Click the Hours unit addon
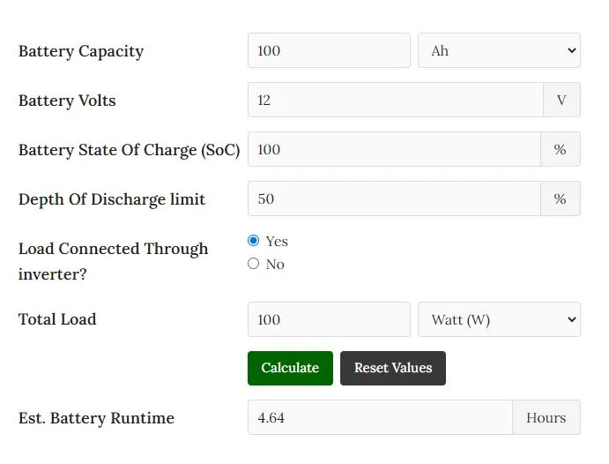Screen dimensions: 609x464 point(546,417)
